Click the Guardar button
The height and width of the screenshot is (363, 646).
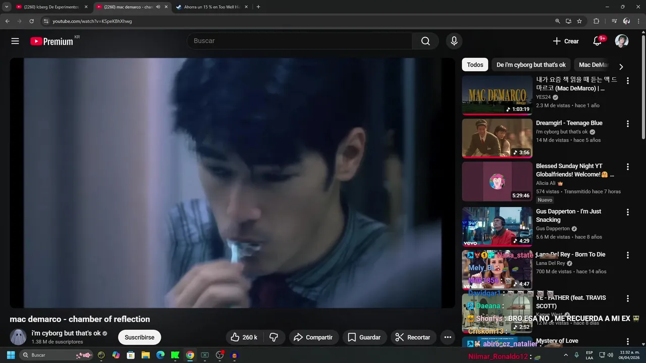coord(364,337)
